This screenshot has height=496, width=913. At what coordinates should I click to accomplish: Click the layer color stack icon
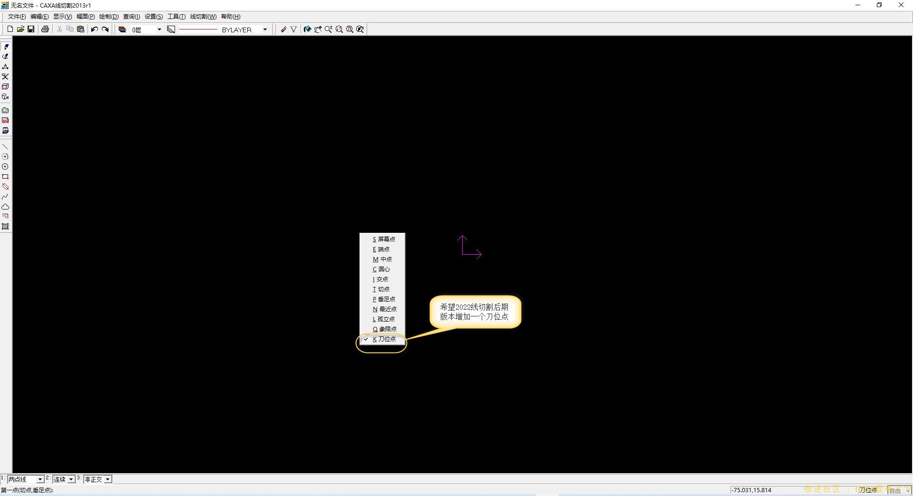122,29
